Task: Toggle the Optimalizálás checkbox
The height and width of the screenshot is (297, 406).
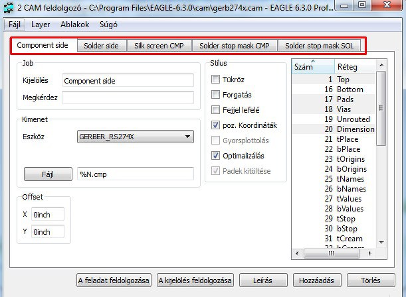Action: (x=215, y=156)
